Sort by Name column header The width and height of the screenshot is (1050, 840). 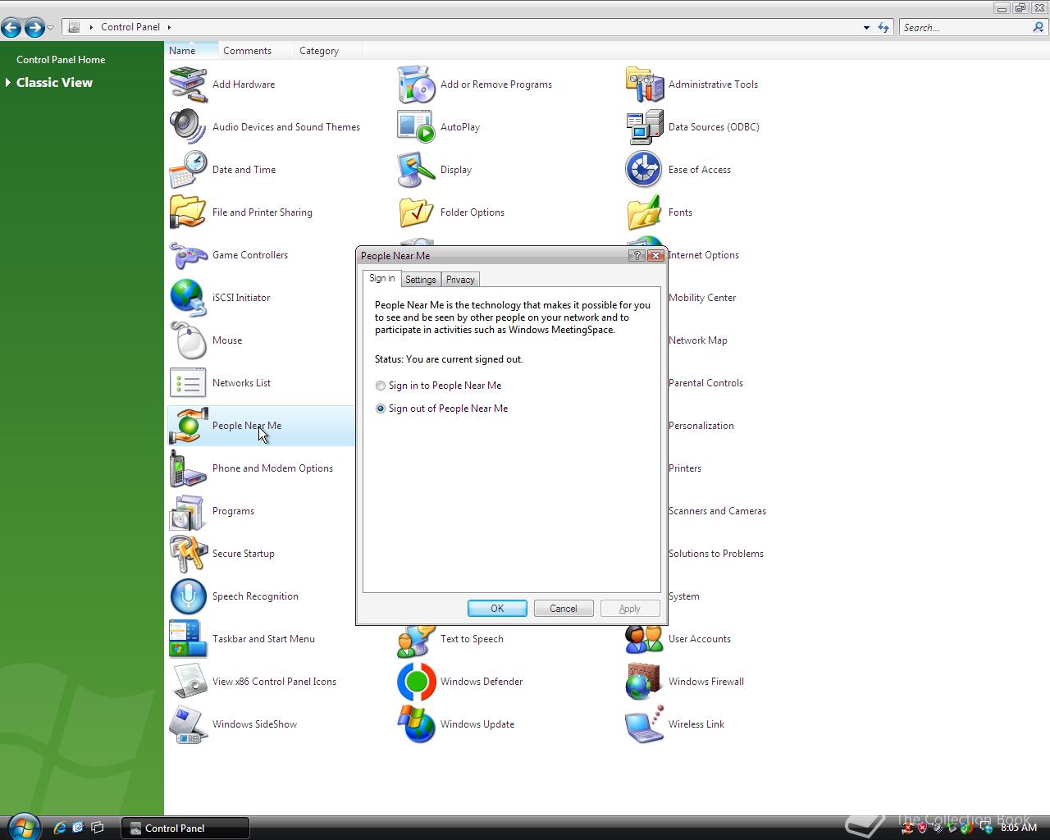pyautogui.click(x=191, y=51)
